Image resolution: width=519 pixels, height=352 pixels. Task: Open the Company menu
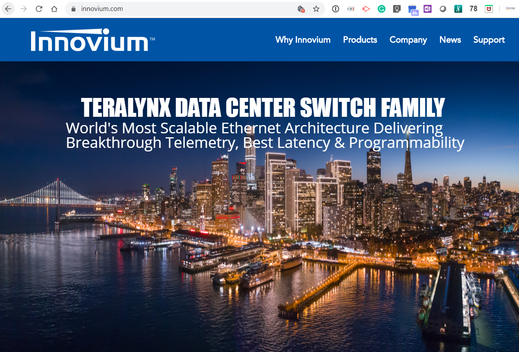[x=408, y=40]
